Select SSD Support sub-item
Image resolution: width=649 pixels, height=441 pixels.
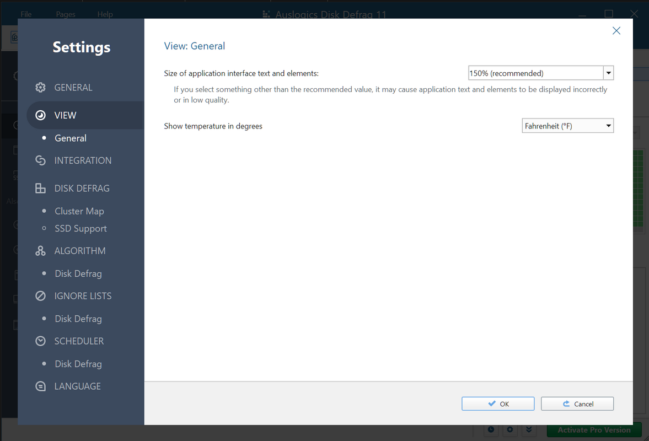[x=81, y=228]
